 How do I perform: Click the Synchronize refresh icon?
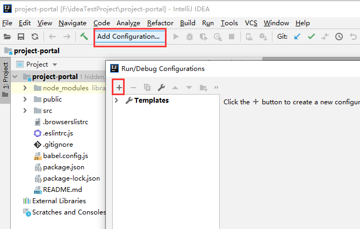pyautogui.click(x=35, y=37)
